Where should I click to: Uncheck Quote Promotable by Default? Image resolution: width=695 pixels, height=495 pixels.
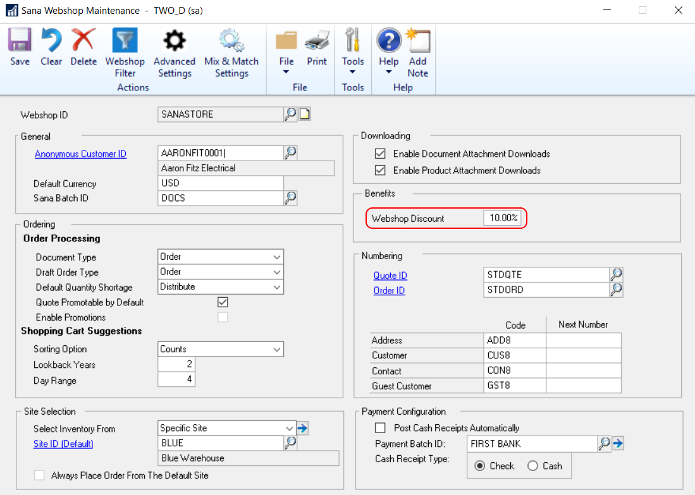(223, 302)
